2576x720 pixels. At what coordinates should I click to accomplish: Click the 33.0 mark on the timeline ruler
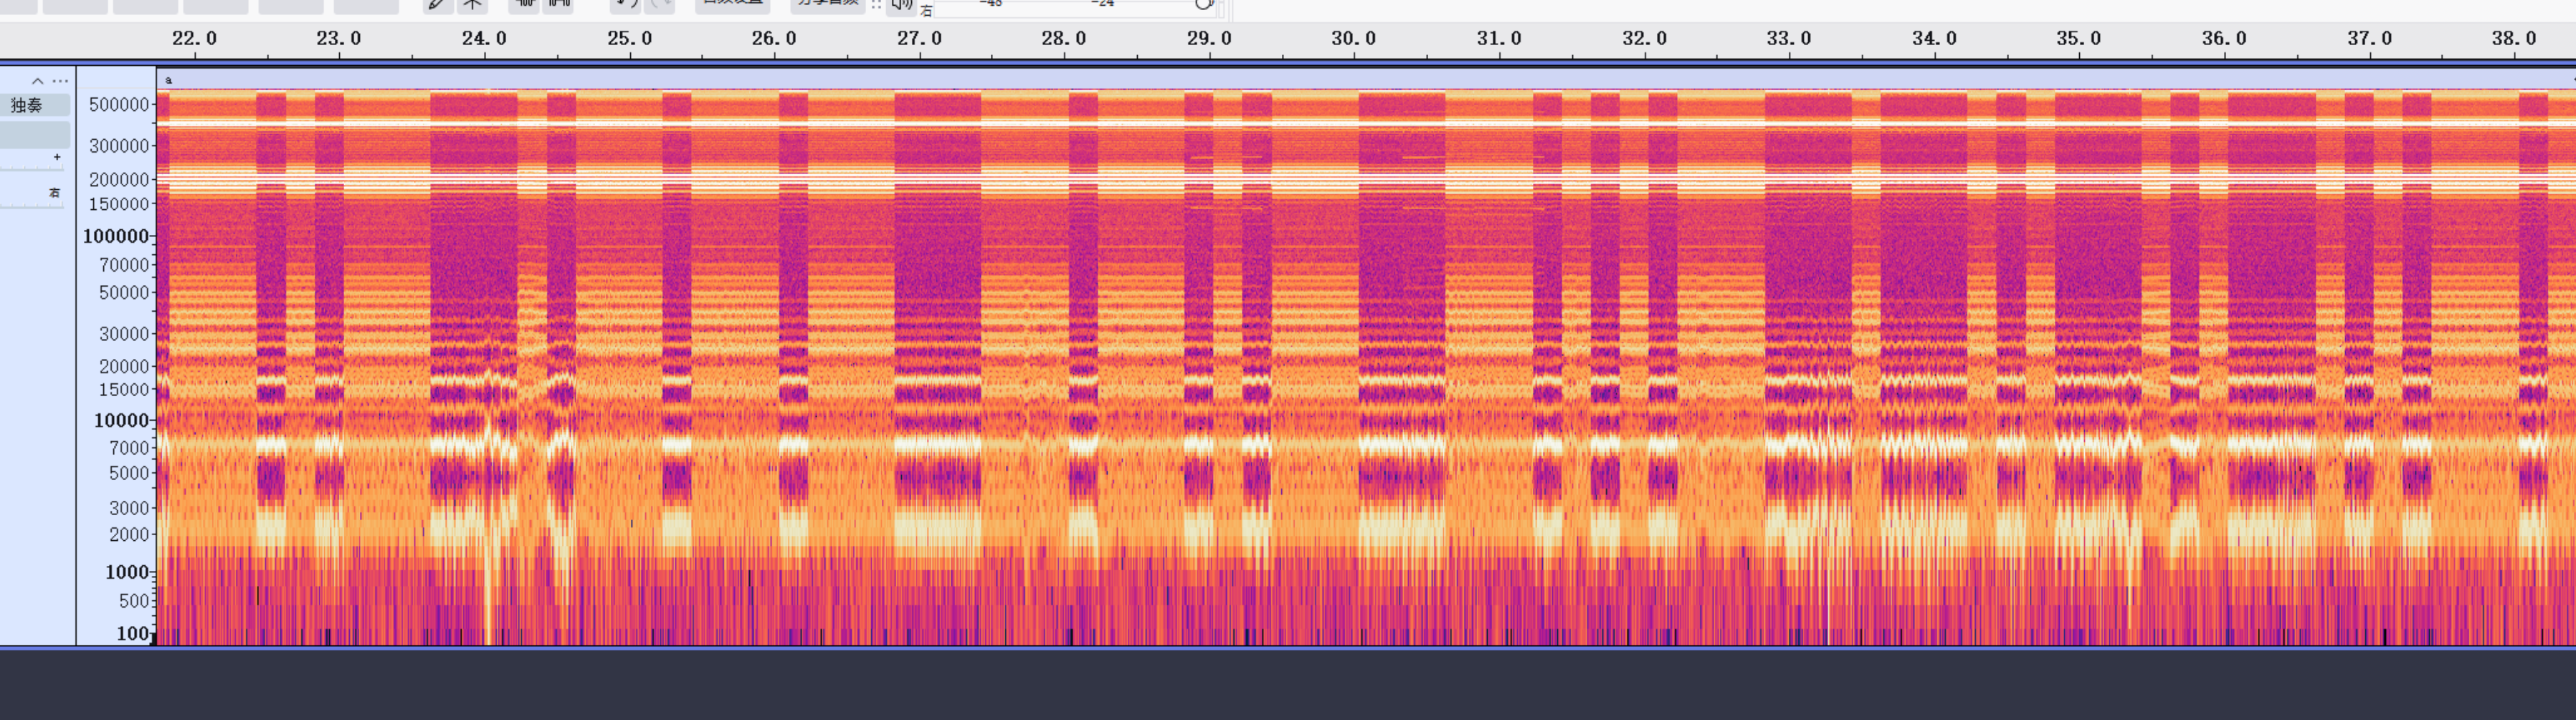point(1789,39)
